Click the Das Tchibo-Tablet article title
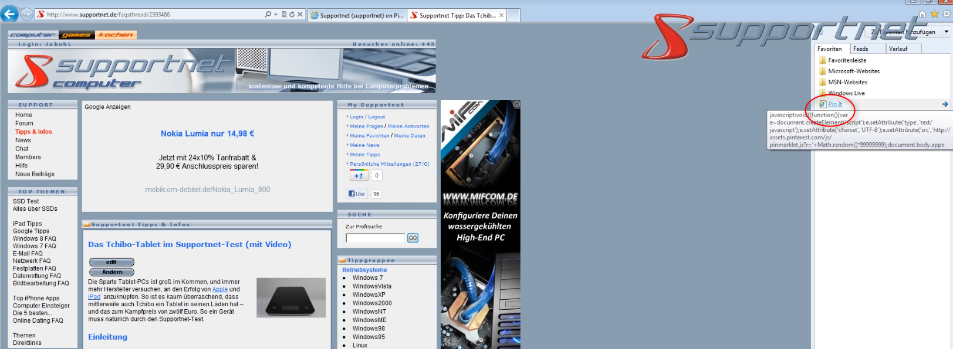The image size is (953, 349). 190,244
